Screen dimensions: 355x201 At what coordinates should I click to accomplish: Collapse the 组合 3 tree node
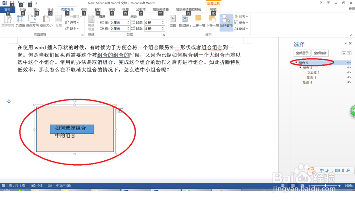[x=300, y=68]
